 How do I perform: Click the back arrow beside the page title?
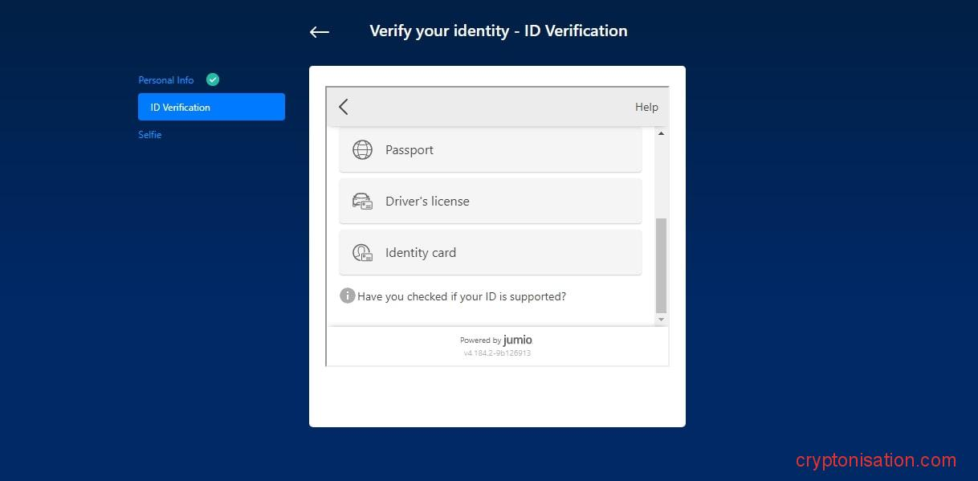point(320,32)
